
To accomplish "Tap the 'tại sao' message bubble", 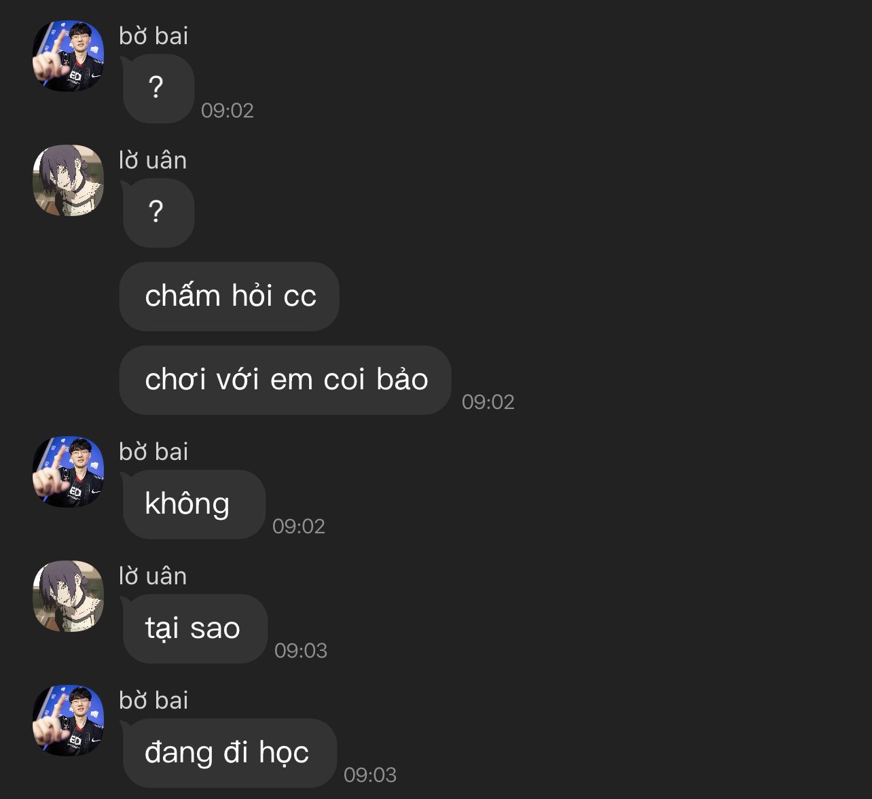I will coord(195,629).
